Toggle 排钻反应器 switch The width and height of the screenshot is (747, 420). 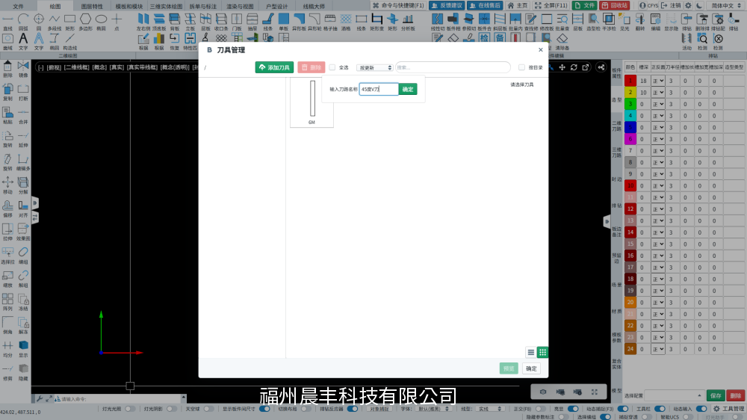353,409
